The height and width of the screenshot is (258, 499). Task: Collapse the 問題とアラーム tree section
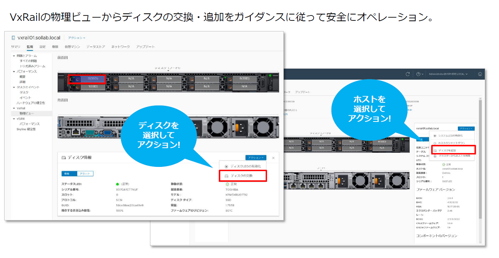coord(14,56)
